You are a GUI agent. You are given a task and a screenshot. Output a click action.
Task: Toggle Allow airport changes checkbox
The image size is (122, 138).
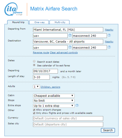click(x=34, y=110)
